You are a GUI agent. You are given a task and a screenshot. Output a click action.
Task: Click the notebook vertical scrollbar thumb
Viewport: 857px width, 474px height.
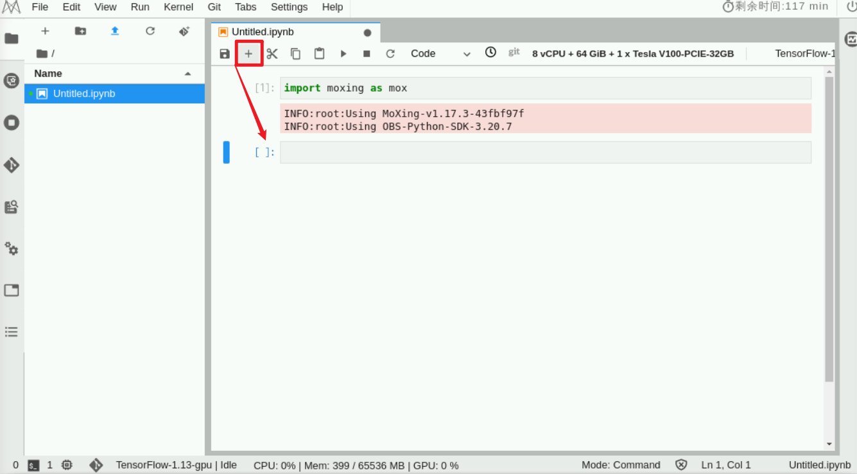click(829, 229)
